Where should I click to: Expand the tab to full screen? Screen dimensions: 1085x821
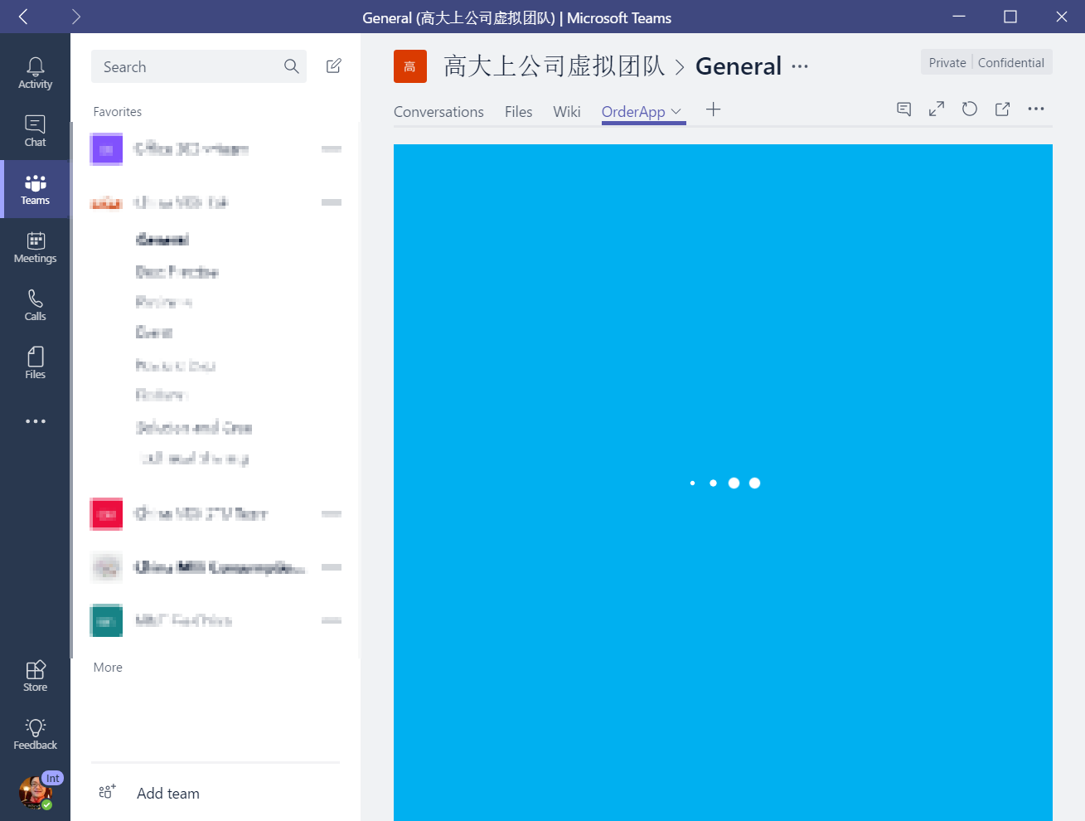point(937,109)
